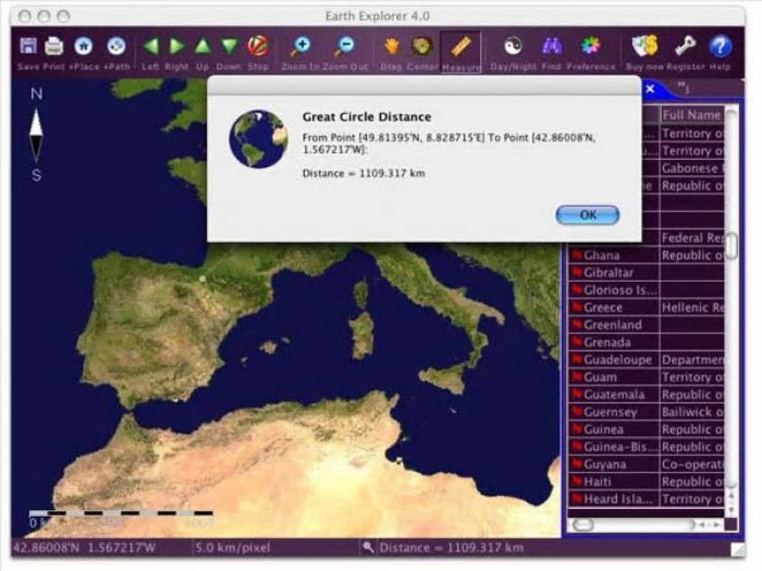This screenshot has height=571, width=762.
Task: Click the Register key icon
Action: click(x=685, y=46)
